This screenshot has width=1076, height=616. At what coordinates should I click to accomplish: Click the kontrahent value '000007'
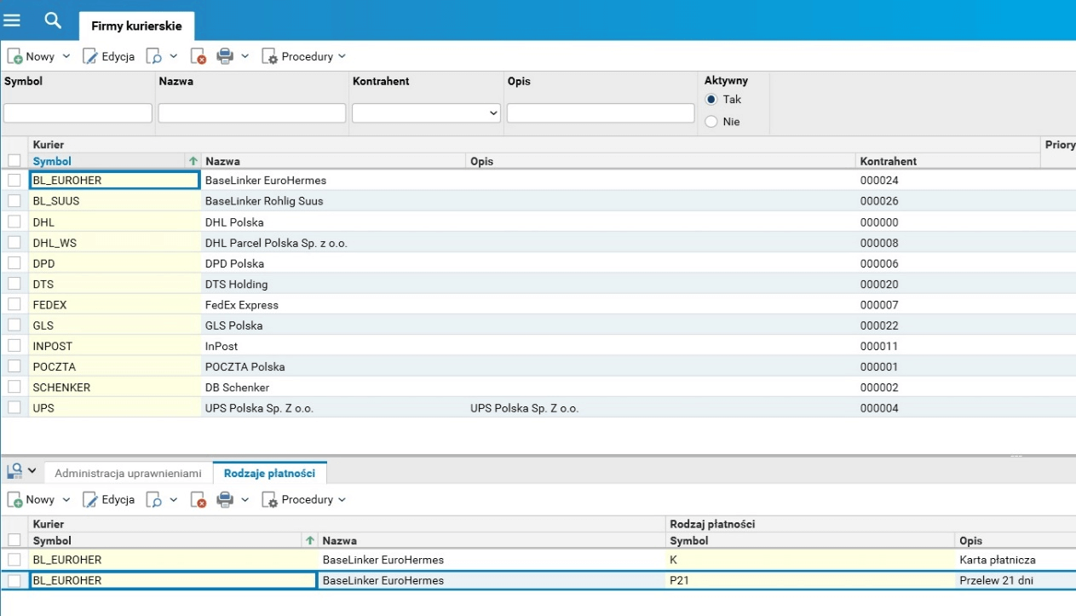click(879, 304)
